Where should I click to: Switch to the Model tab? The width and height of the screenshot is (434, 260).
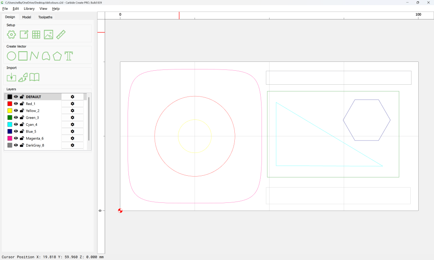click(27, 17)
